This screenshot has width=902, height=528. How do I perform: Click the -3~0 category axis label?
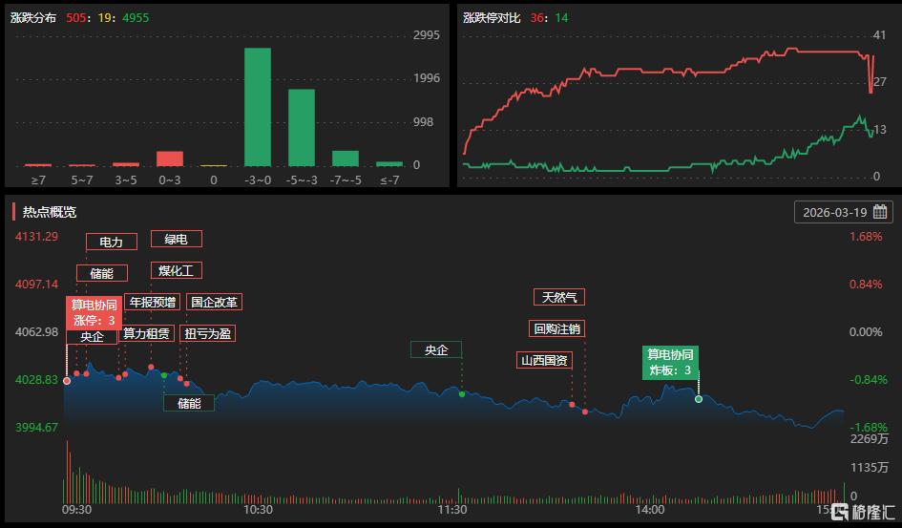(258, 180)
